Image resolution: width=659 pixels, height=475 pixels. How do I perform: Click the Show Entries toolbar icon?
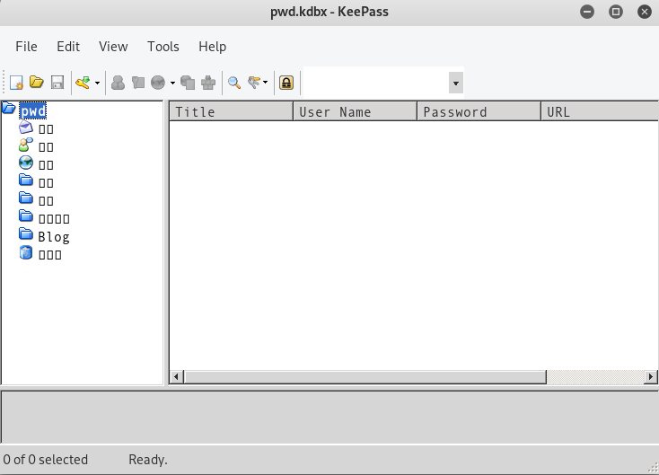(254, 83)
